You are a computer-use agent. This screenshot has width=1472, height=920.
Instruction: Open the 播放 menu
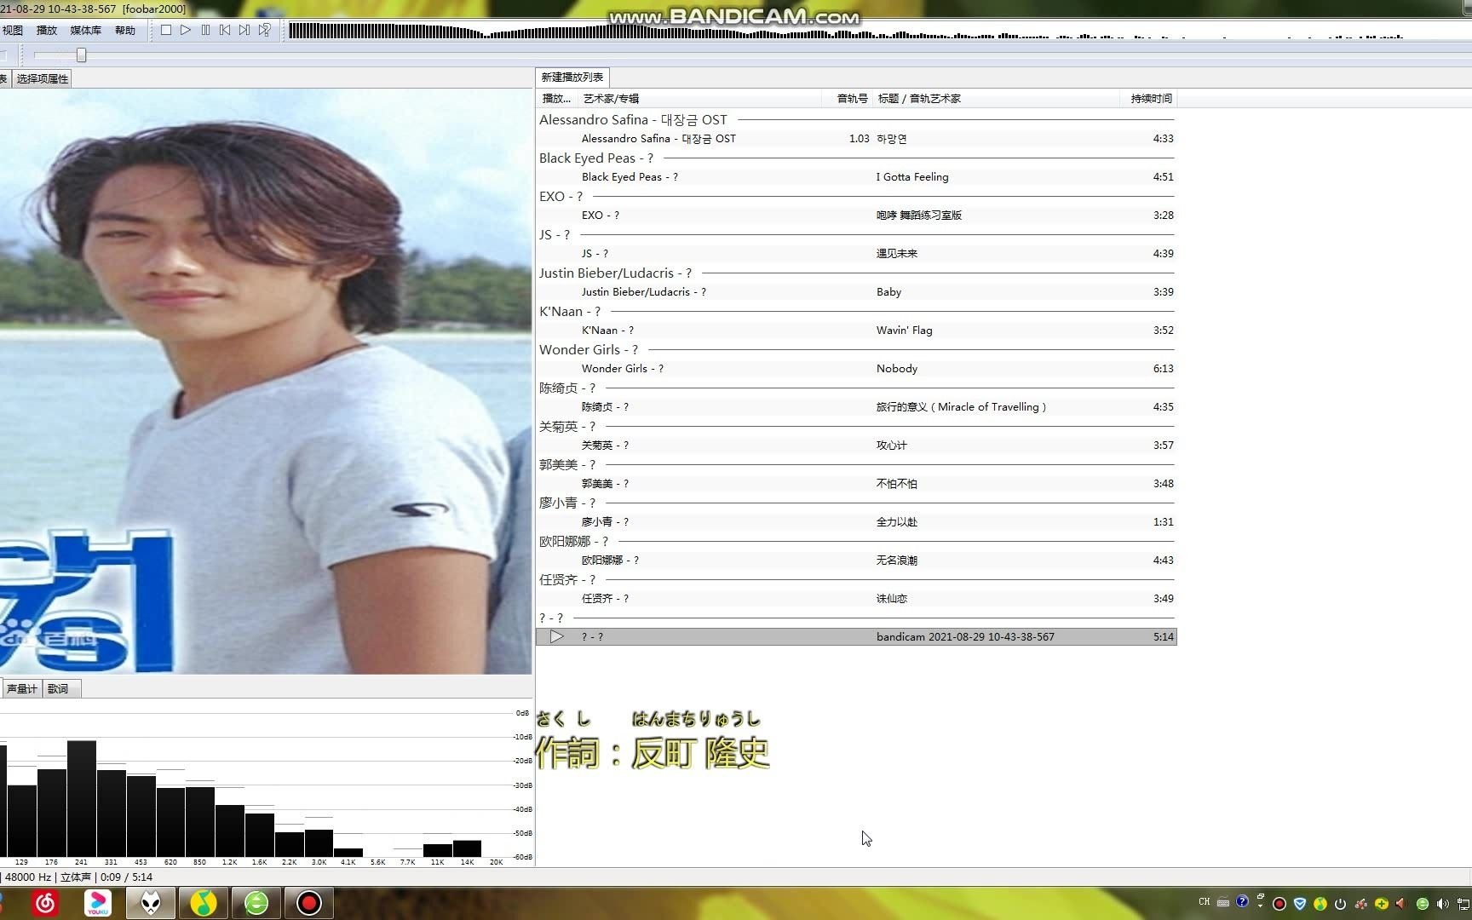point(47,31)
